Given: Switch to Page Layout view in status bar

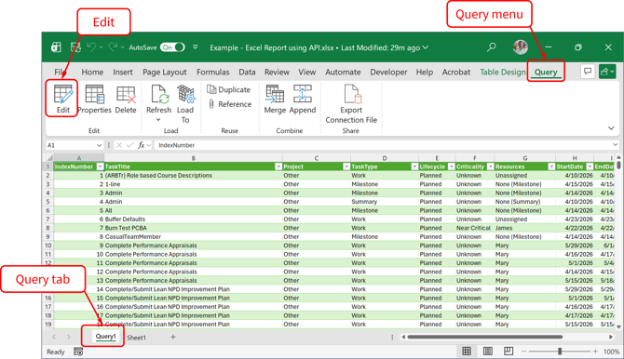Looking at the screenshot, I should (x=487, y=351).
